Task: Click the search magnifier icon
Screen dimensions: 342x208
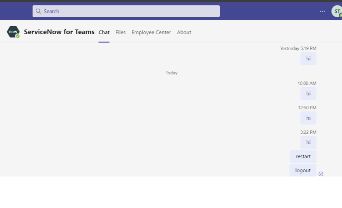Action: [x=39, y=11]
